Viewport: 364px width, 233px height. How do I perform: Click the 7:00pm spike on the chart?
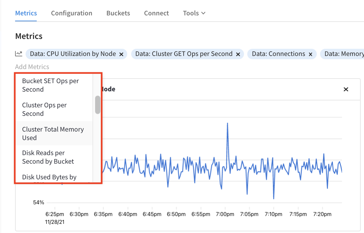pos(228,123)
